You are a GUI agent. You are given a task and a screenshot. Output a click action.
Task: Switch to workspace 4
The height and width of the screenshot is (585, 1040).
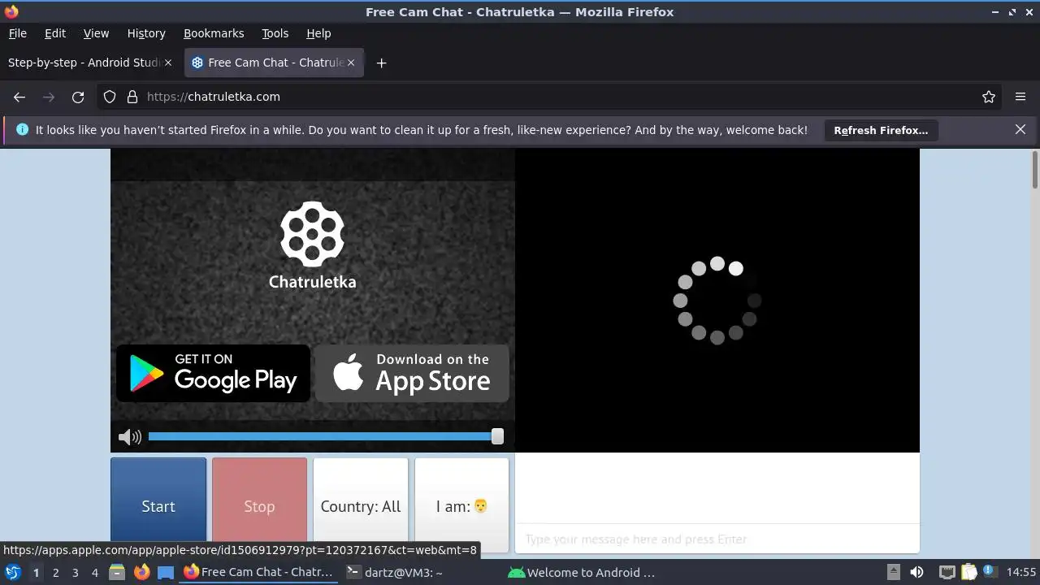pos(94,572)
